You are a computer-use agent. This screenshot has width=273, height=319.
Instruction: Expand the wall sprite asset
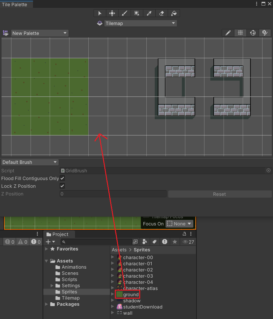coord(112,313)
